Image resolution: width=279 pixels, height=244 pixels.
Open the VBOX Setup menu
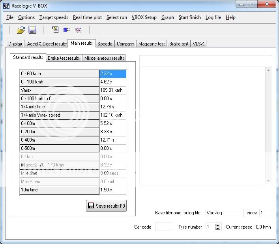coord(144,17)
